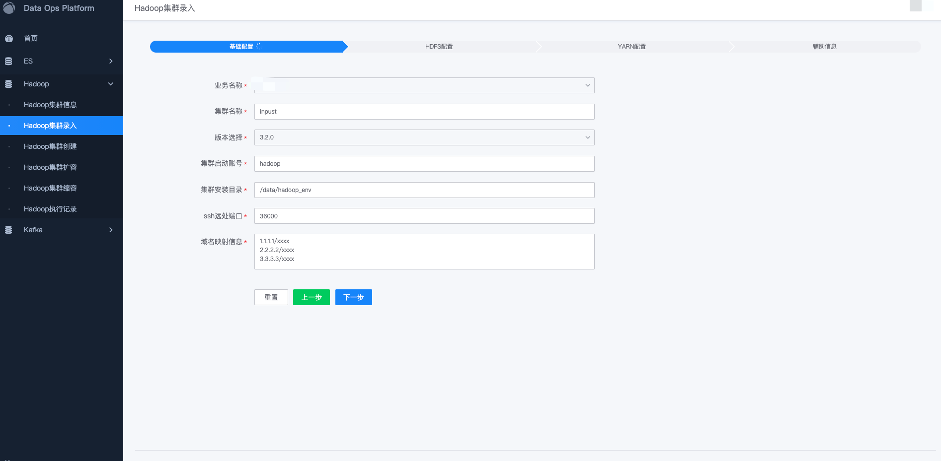Collapse the Hadoop menu chevron

[111, 84]
